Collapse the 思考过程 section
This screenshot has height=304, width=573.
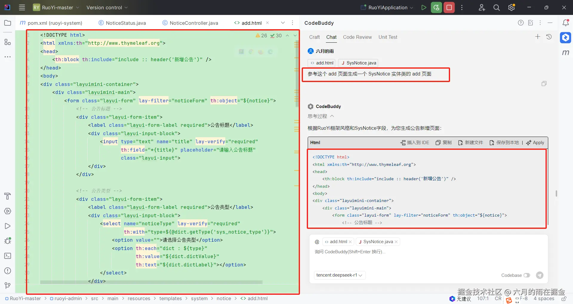[321, 116]
